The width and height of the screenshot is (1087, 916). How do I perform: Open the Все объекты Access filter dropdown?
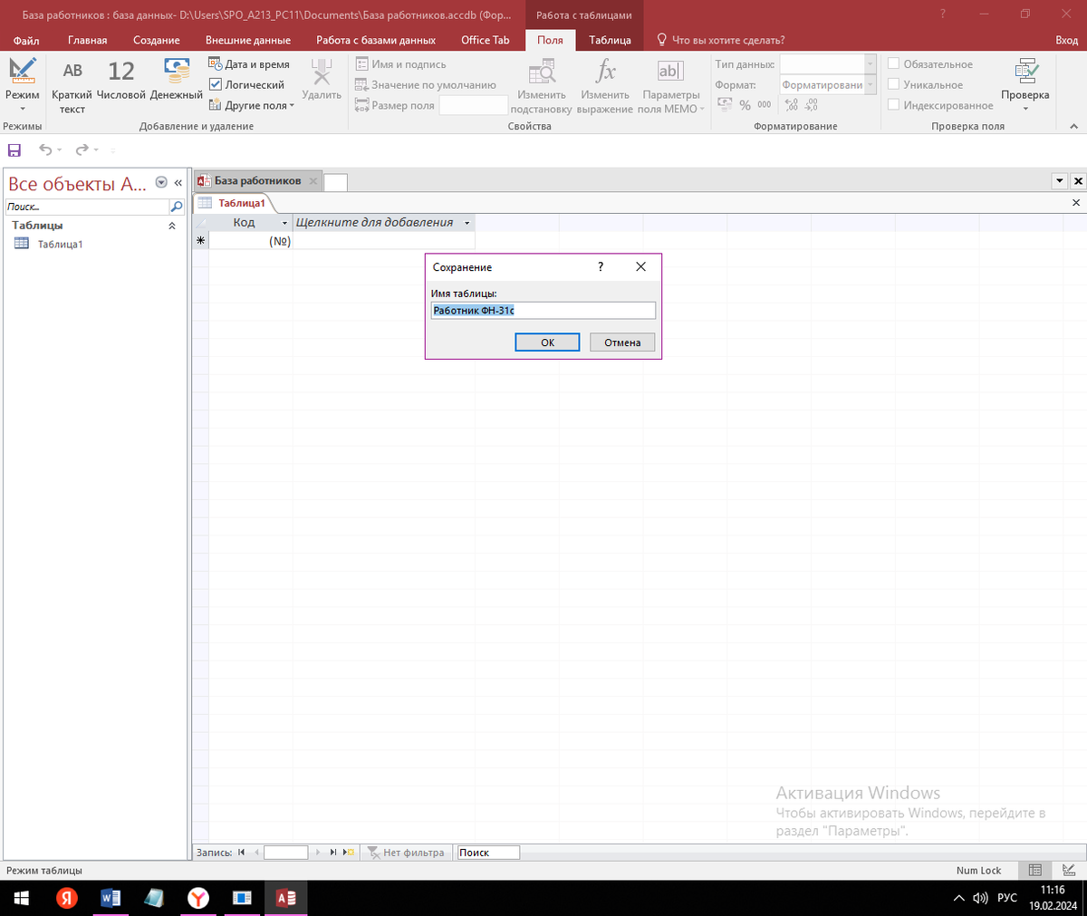(161, 183)
